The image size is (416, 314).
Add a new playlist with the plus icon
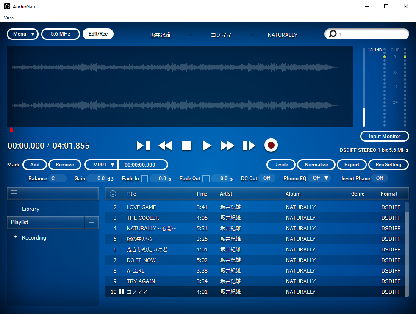[x=92, y=222]
